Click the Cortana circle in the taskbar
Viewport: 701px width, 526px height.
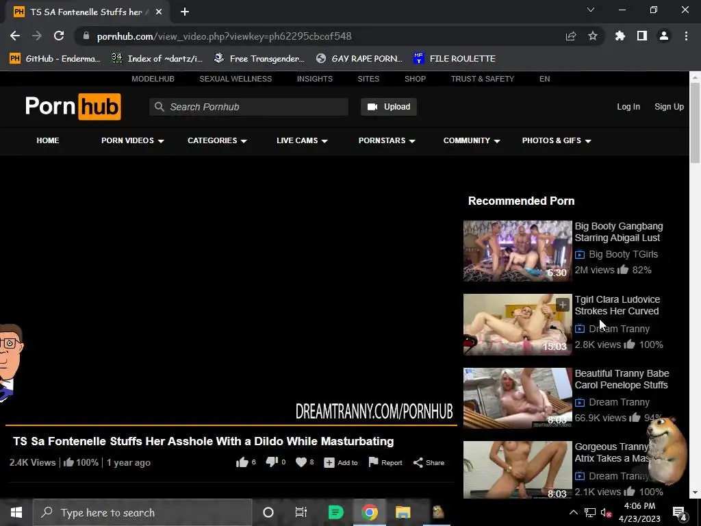click(268, 512)
